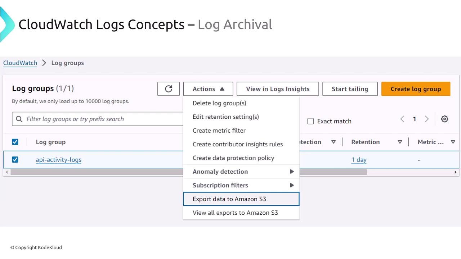This screenshot has width=461, height=259.
Task: Click the horizontal scrollbar right arrow
Action: pyautogui.click(x=456, y=172)
